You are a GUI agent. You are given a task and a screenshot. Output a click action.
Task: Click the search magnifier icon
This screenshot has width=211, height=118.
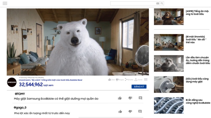(162, 4)
